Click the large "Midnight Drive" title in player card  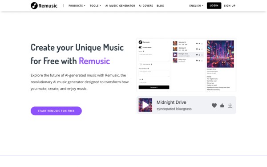[x=171, y=102]
